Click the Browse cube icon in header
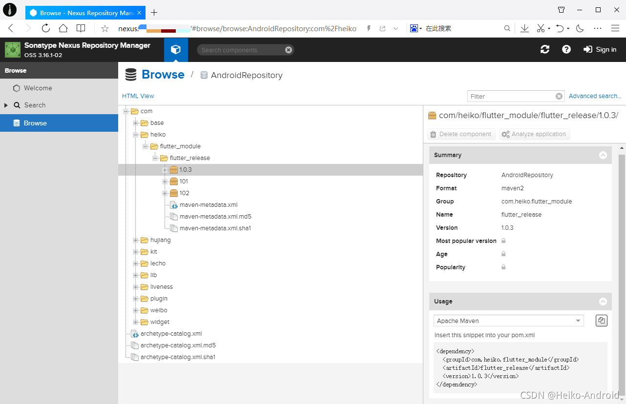This screenshot has width=626, height=404. [x=176, y=50]
